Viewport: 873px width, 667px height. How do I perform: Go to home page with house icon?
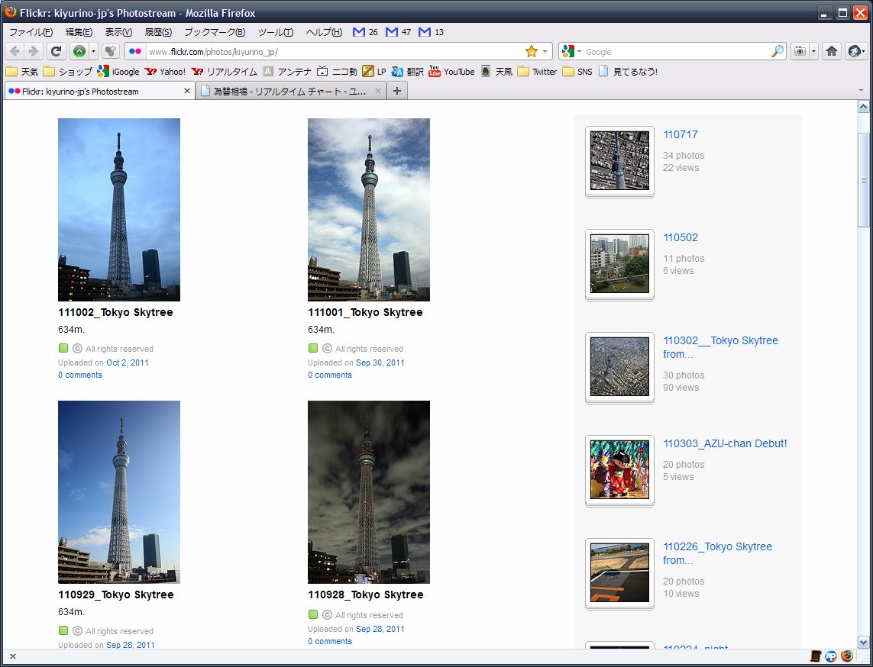832,51
